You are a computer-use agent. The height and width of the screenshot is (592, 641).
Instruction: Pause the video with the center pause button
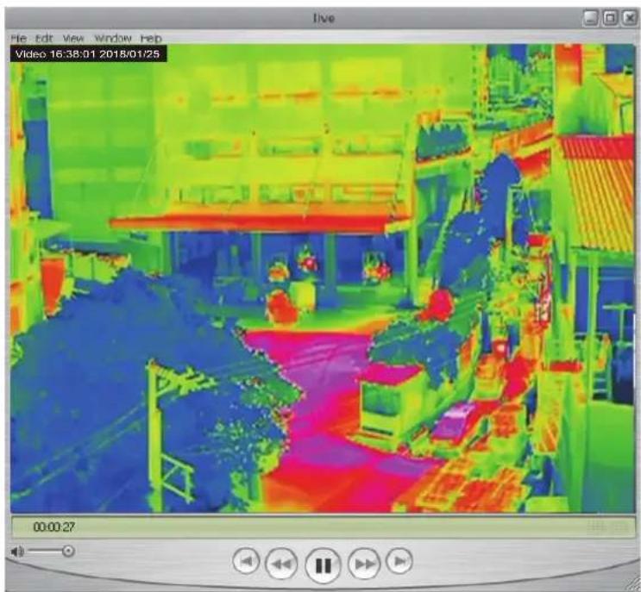point(323,565)
